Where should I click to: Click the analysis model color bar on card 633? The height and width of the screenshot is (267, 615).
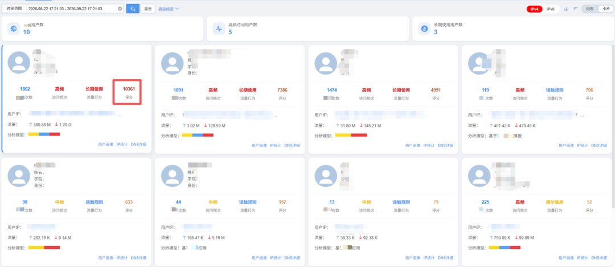[44, 248]
